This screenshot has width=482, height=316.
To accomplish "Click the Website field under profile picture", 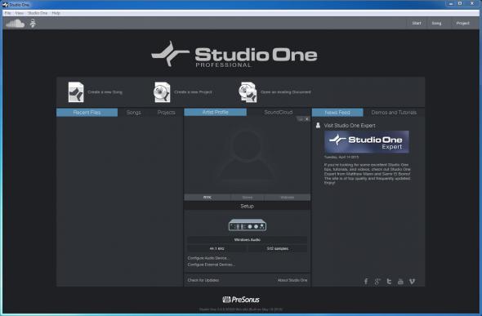I will coord(288,197).
